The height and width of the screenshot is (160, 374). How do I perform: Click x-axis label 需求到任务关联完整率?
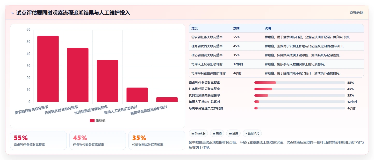click(31, 110)
